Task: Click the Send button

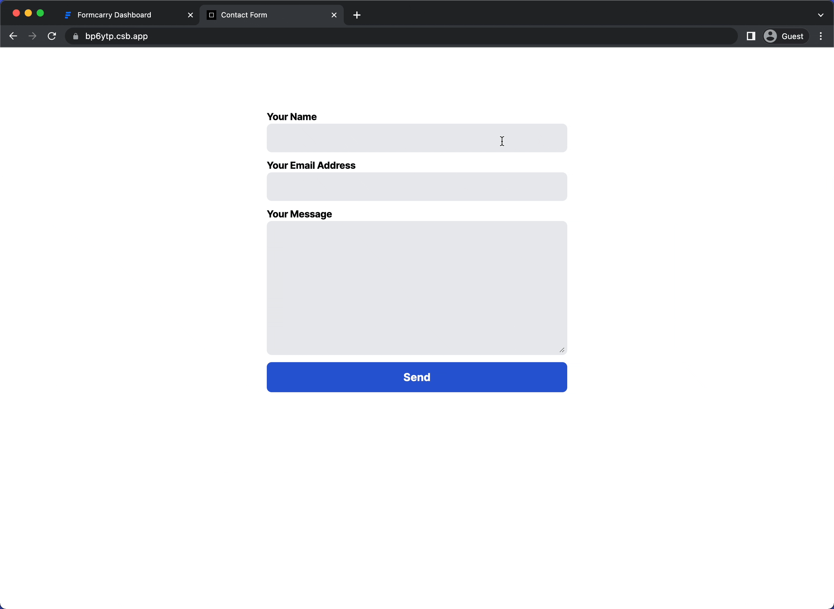Action: click(417, 377)
